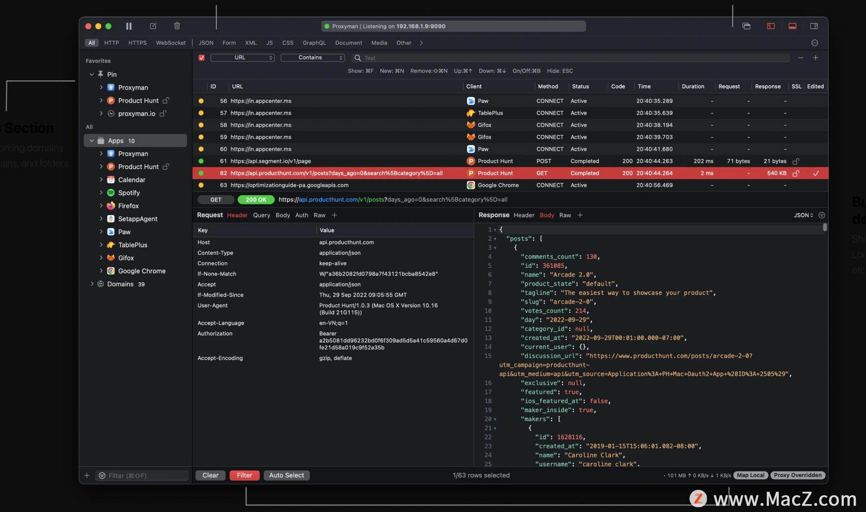Click the response body vertical scrollbar
Viewport: 866px width, 512px height.
[825, 227]
